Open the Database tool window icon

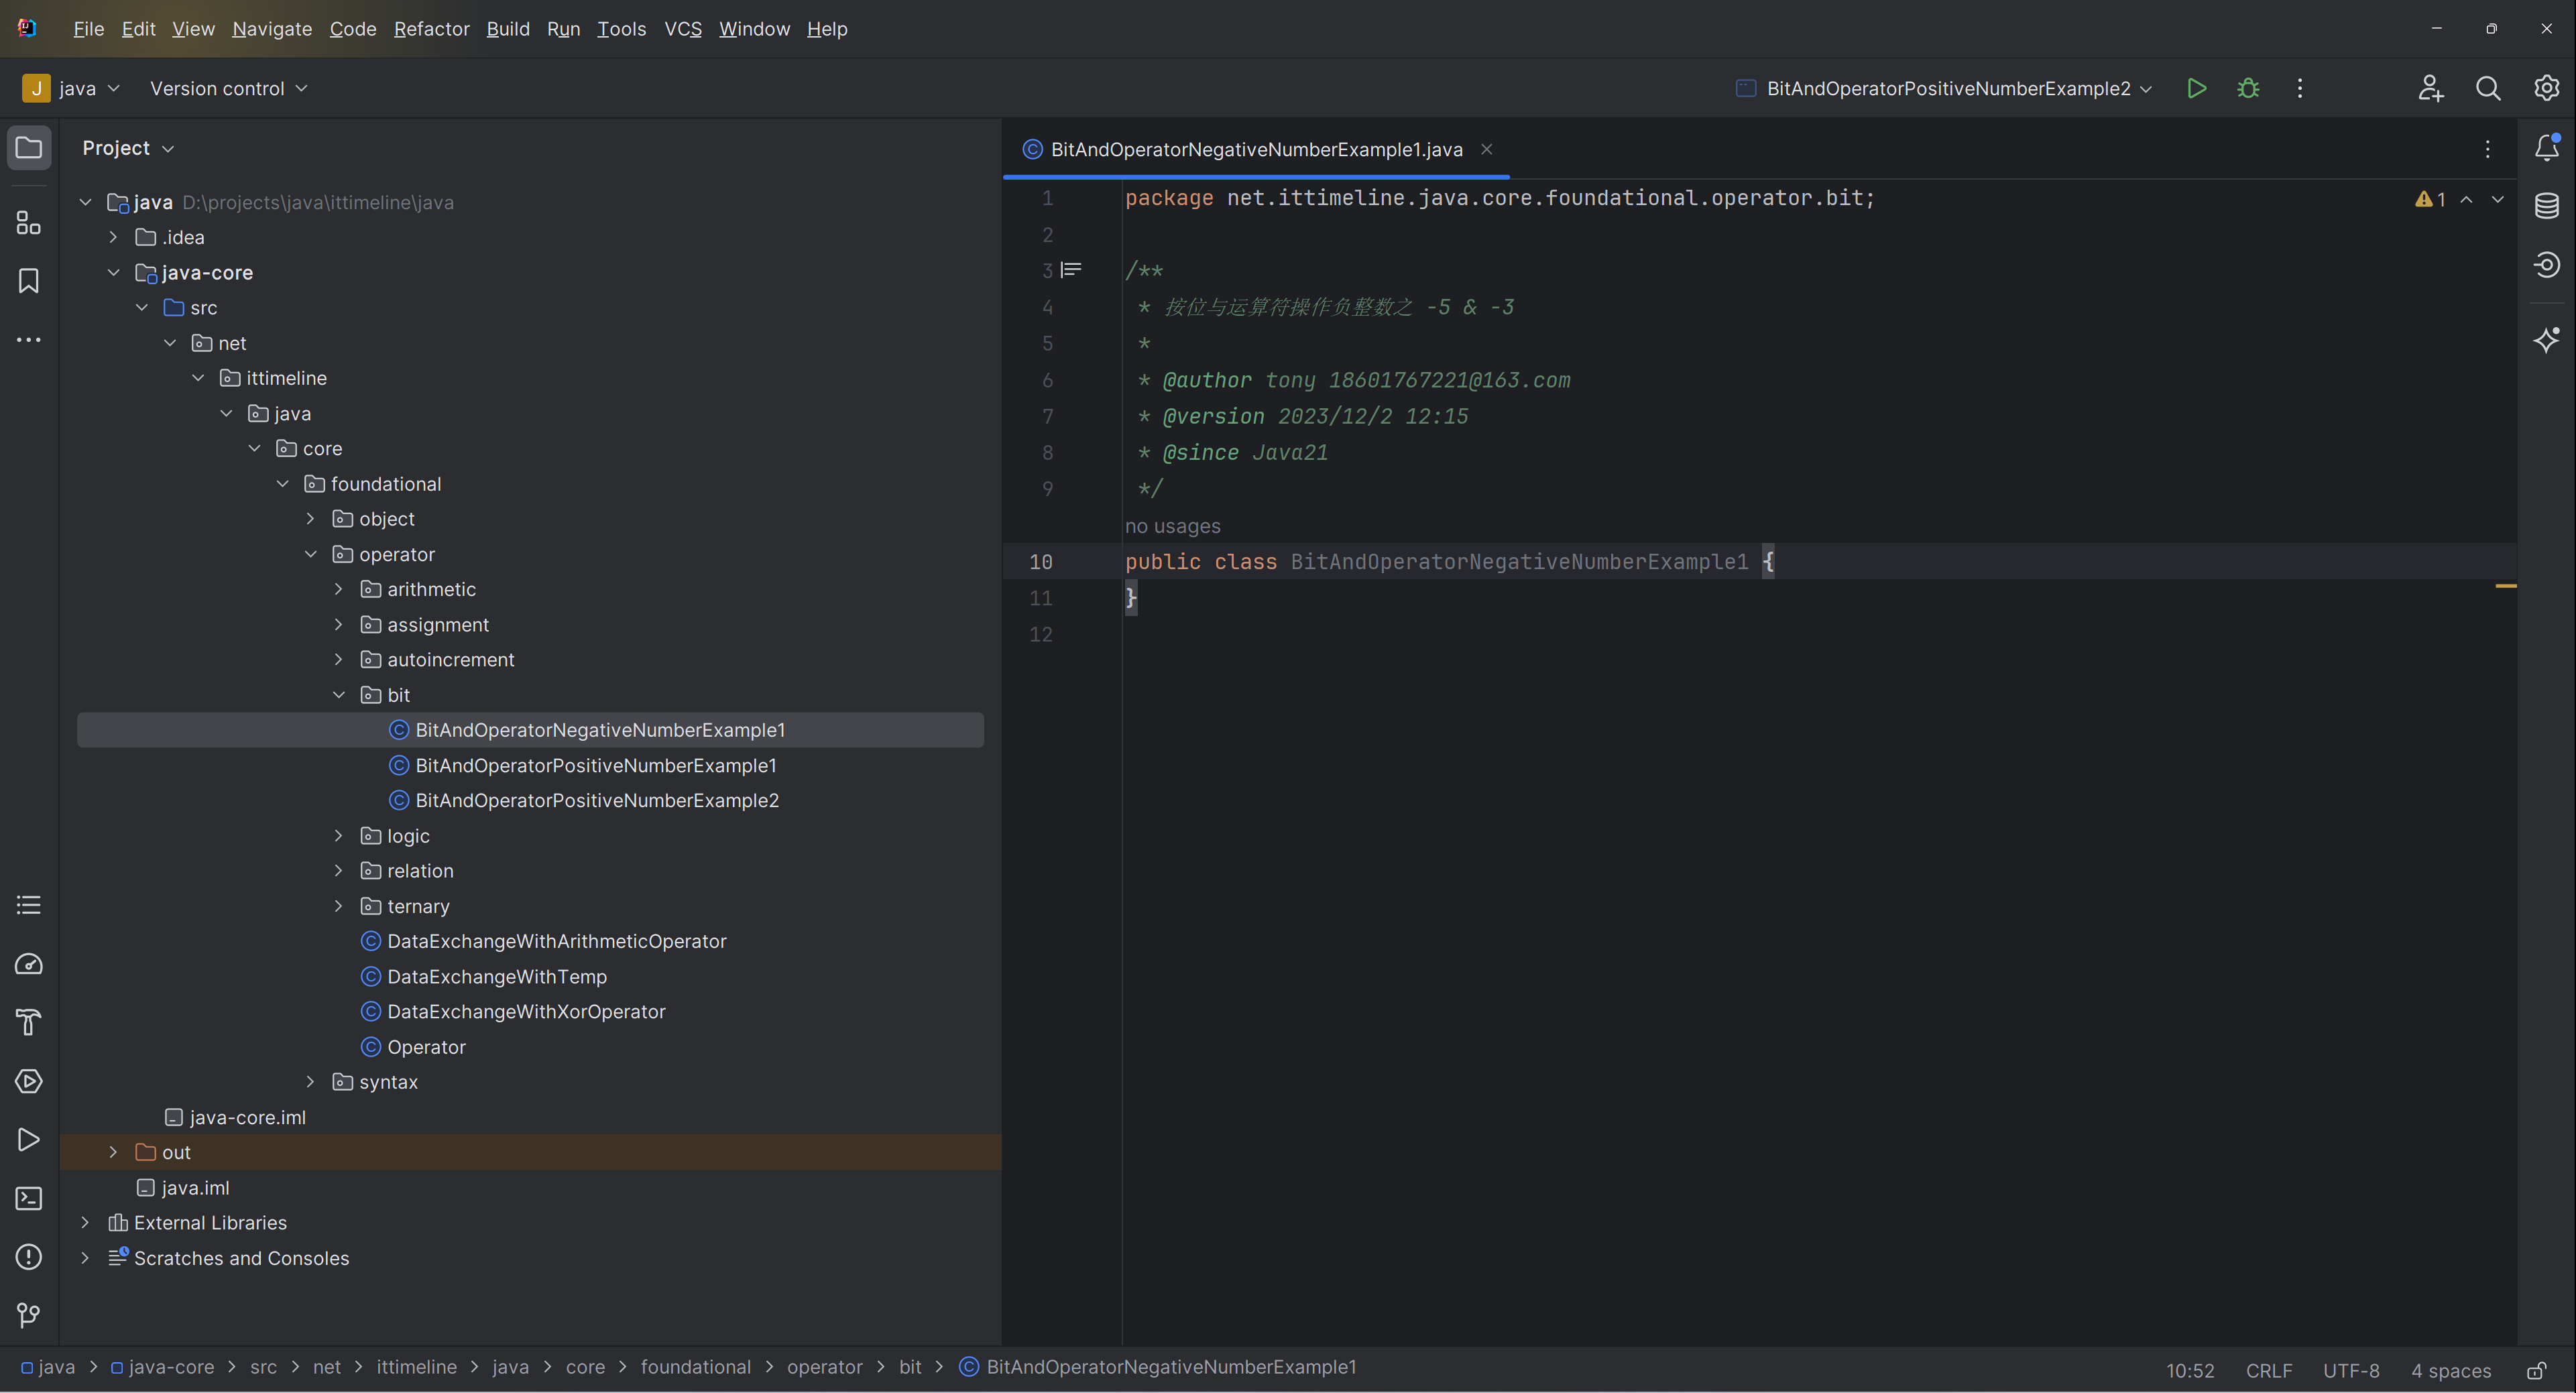(2546, 206)
